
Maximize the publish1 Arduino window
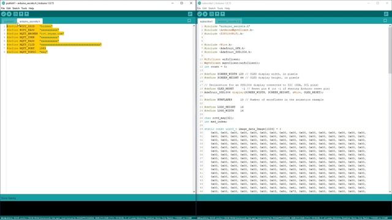click(x=182, y=3)
